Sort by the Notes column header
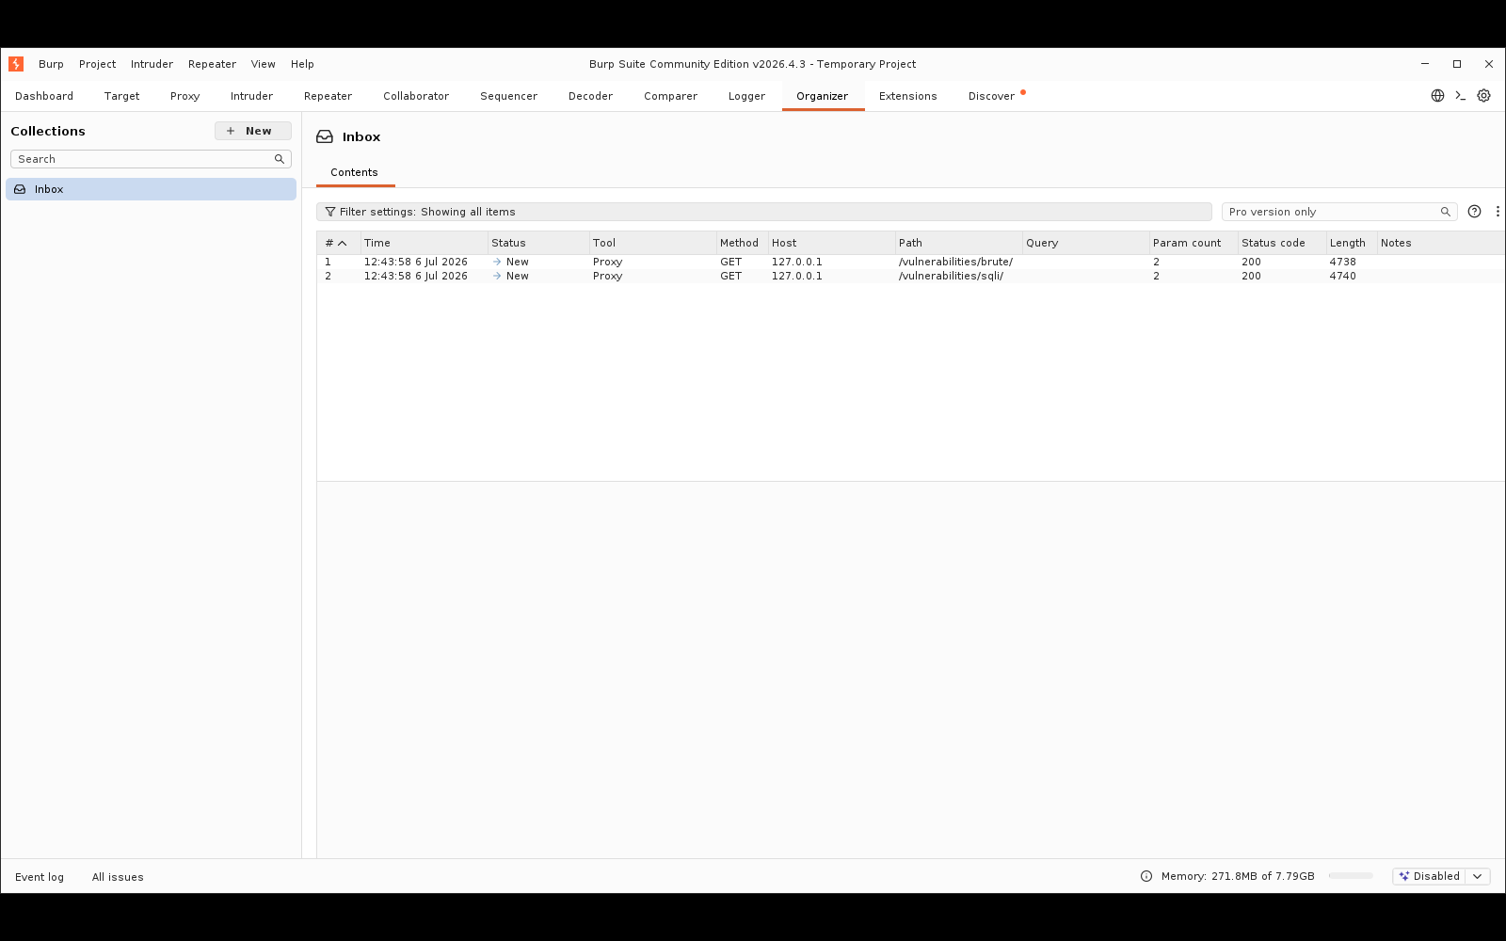1506x941 pixels. click(x=1441, y=243)
